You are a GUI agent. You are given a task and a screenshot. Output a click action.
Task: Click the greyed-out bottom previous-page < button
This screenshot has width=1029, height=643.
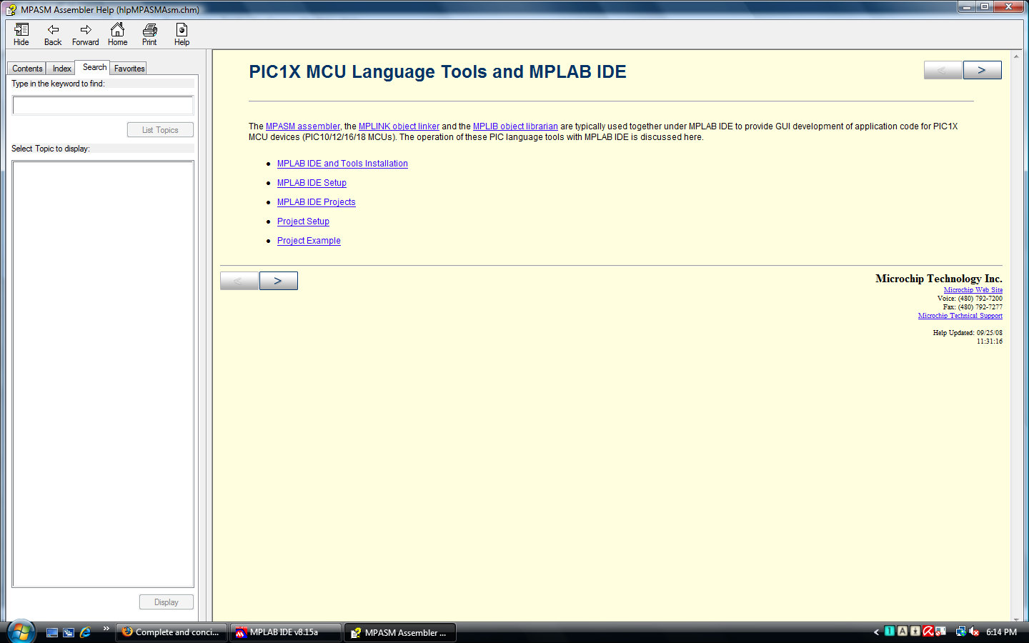click(239, 281)
